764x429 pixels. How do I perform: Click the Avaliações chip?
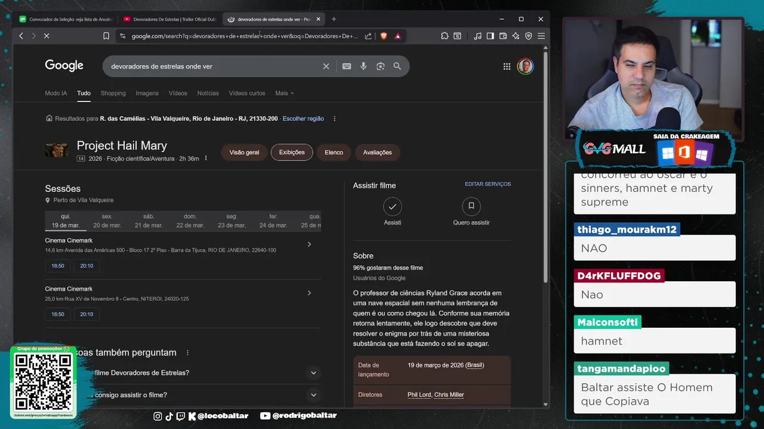click(377, 153)
